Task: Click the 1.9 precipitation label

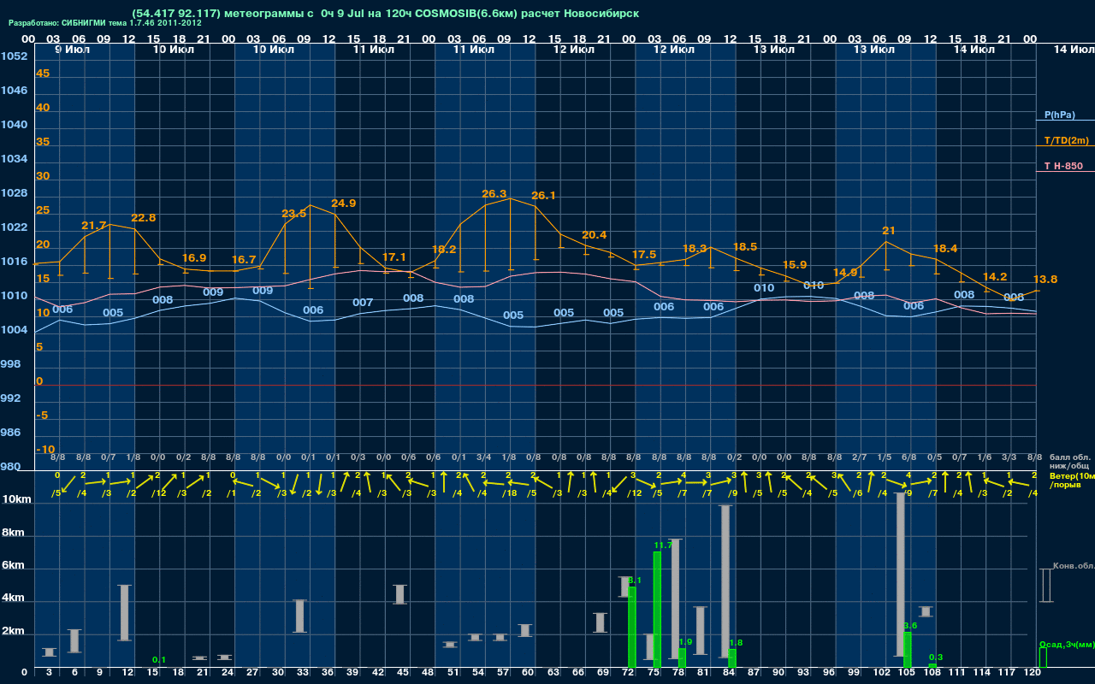Action: [685, 641]
